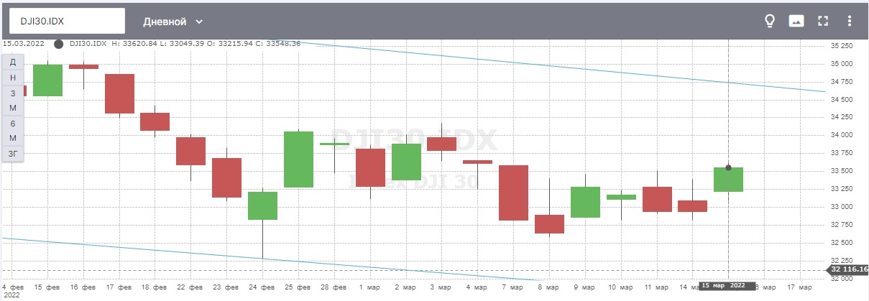Switch the range to 6 М
869x301 pixels.
13,131
